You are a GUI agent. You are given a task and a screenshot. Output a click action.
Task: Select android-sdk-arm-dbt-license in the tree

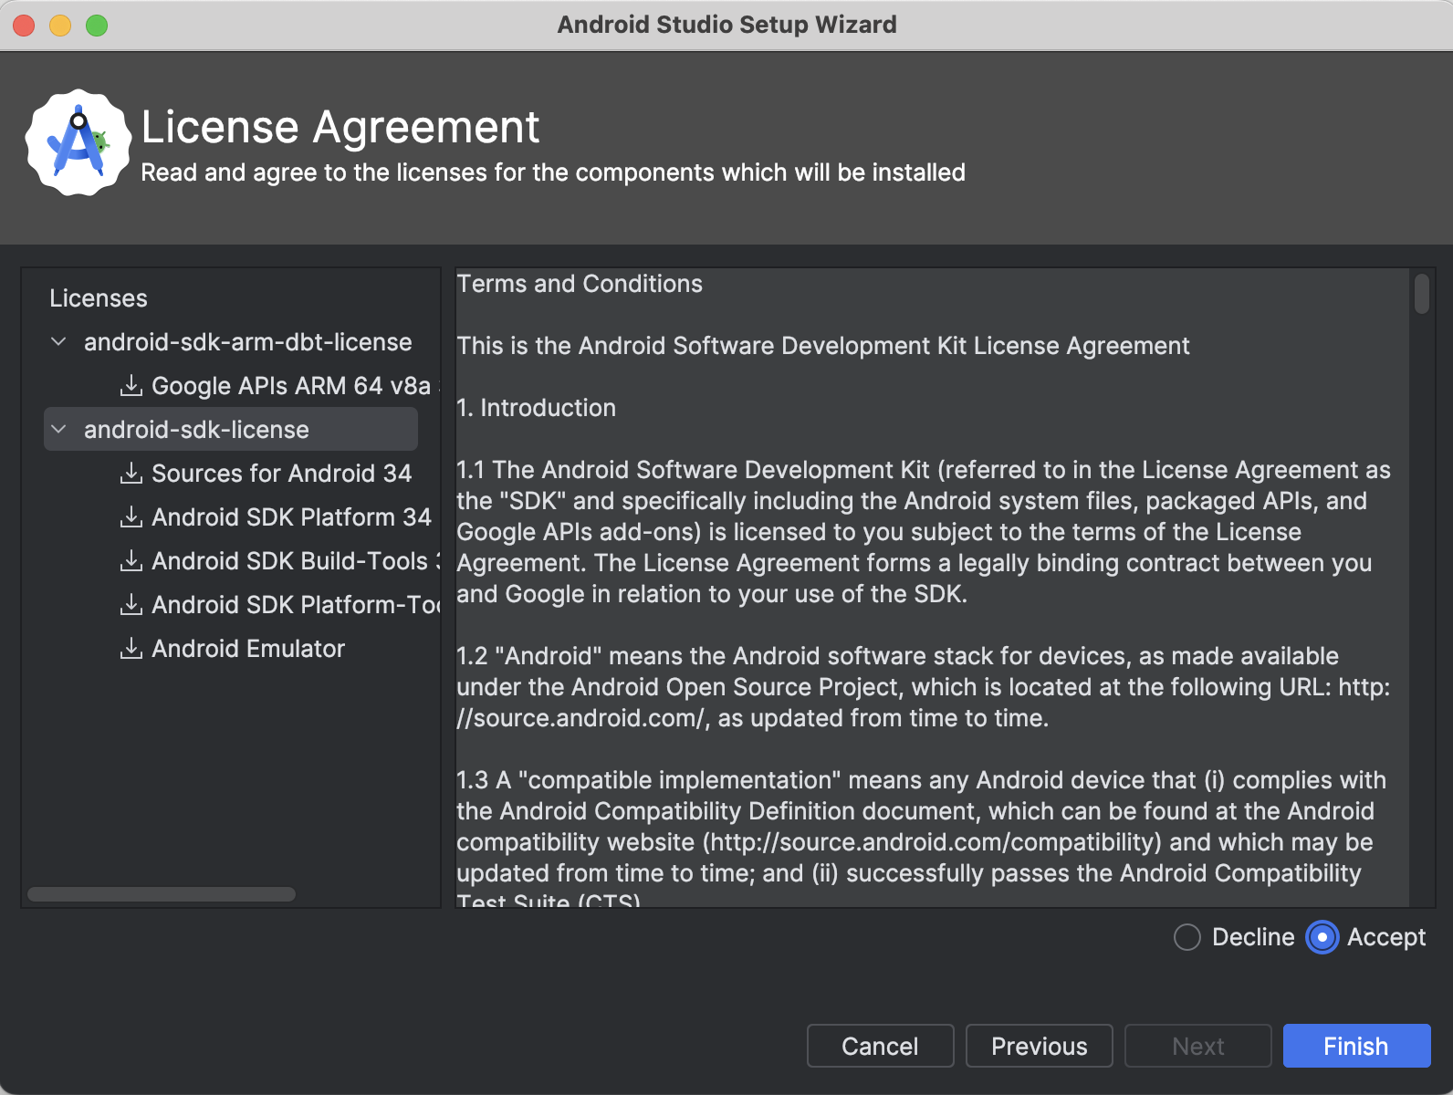pos(248,342)
